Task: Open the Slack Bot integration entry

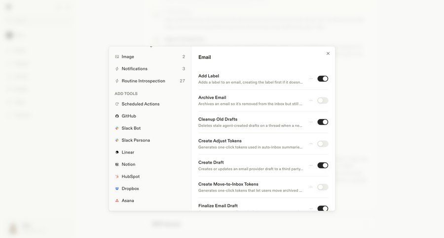Action: tap(150, 128)
